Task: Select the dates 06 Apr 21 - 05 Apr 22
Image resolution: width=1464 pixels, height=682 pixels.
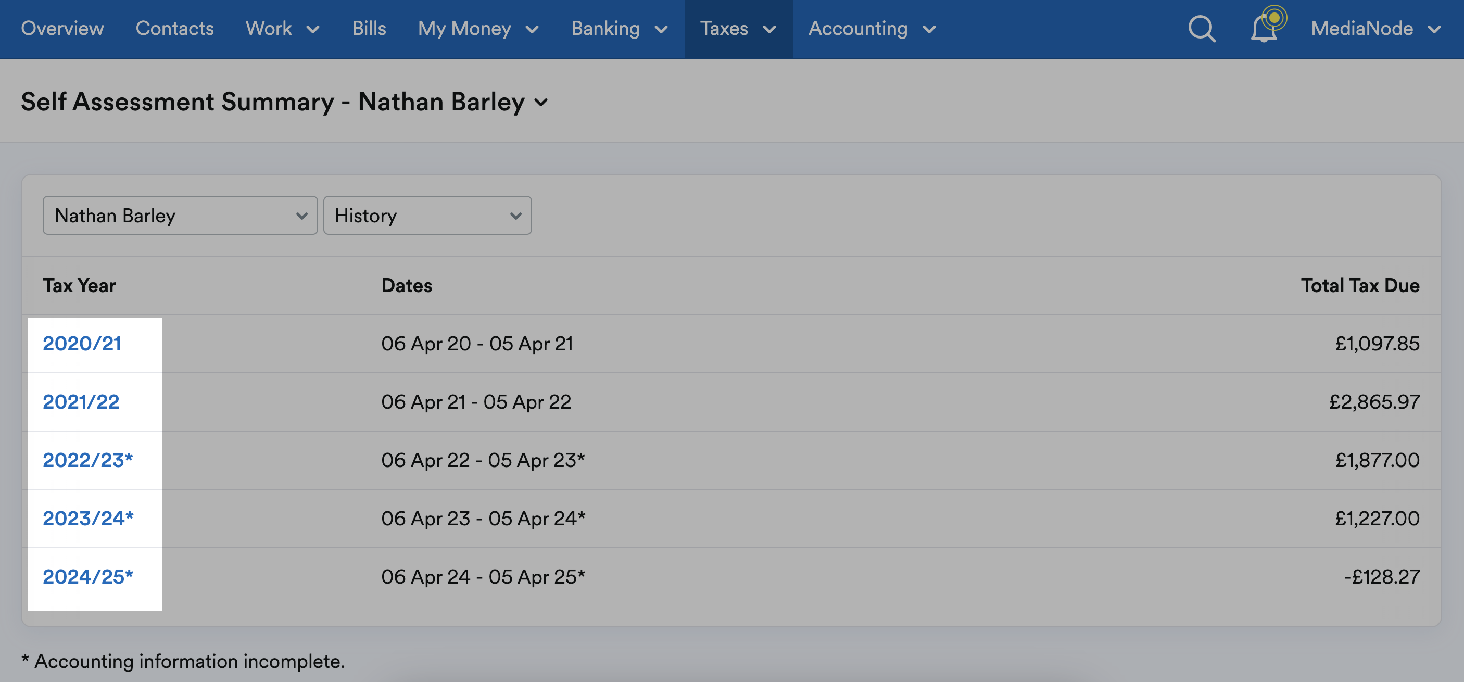Action: 476,402
